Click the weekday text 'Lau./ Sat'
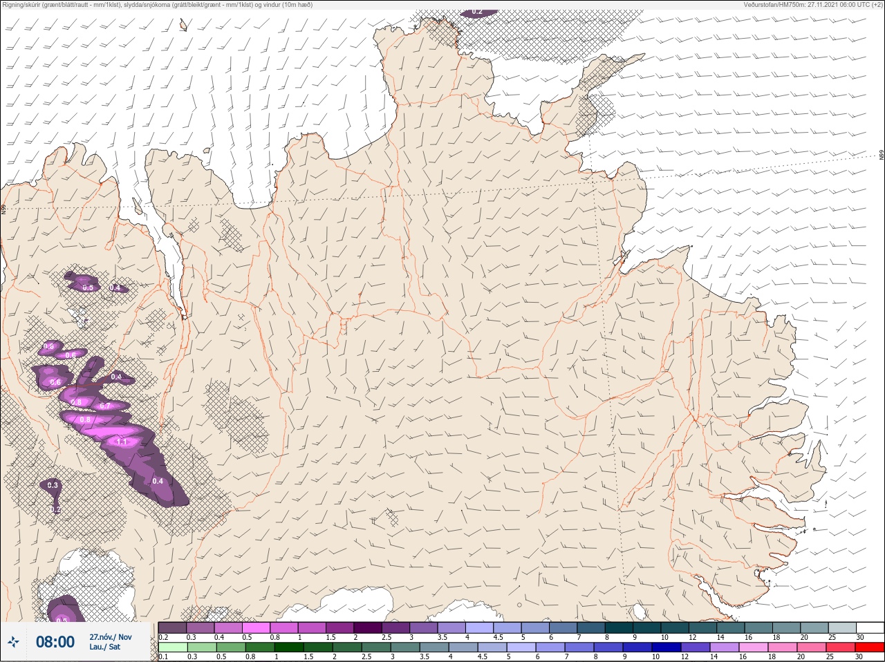The height and width of the screenshot is (662, 885). (104, 647)
